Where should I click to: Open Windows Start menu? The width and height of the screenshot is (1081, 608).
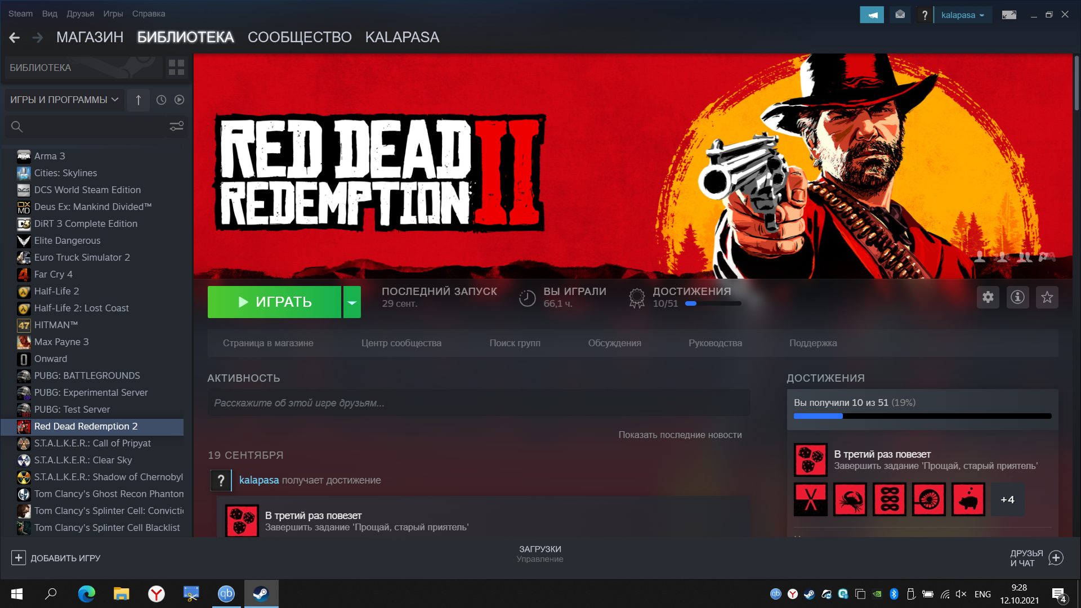17,594
